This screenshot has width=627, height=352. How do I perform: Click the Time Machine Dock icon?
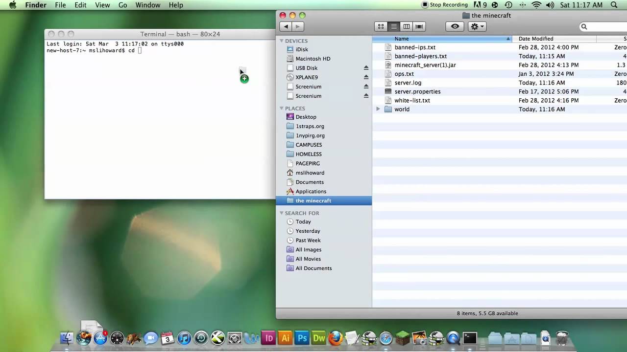(201, 338)
